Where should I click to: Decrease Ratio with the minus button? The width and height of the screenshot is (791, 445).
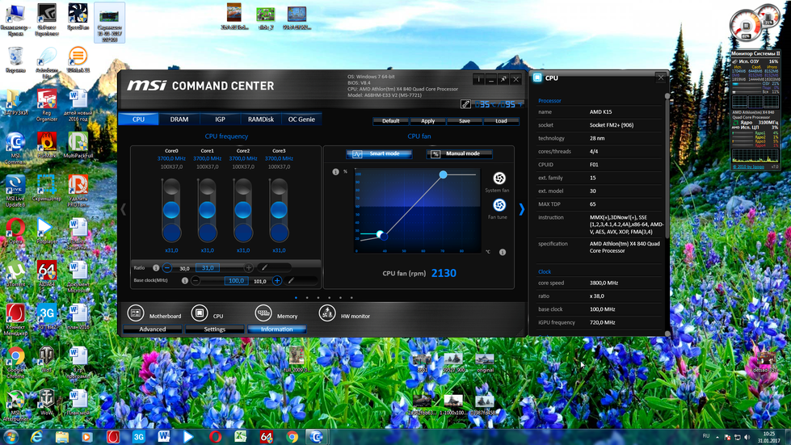click(167, 267)
